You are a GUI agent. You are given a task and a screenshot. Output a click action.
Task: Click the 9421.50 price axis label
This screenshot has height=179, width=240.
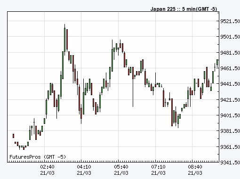(x=230, y=100)
